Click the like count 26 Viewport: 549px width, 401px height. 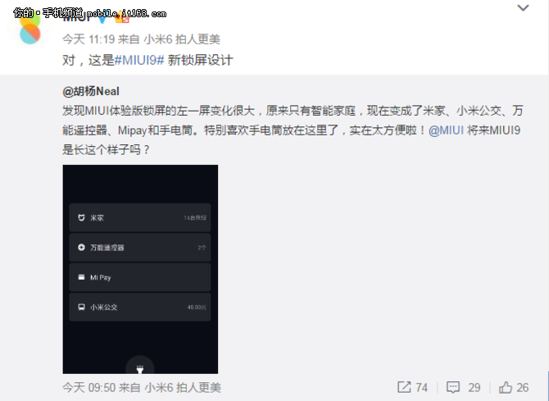tap(523, 387)
